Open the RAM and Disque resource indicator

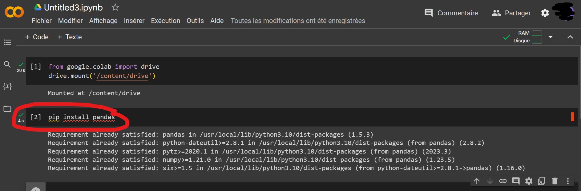(x=527, y=37)
